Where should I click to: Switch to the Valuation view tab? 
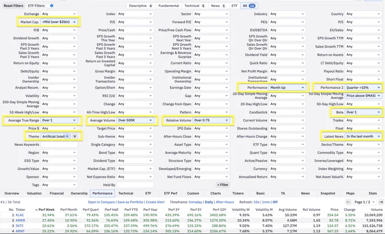click(34, 193)
